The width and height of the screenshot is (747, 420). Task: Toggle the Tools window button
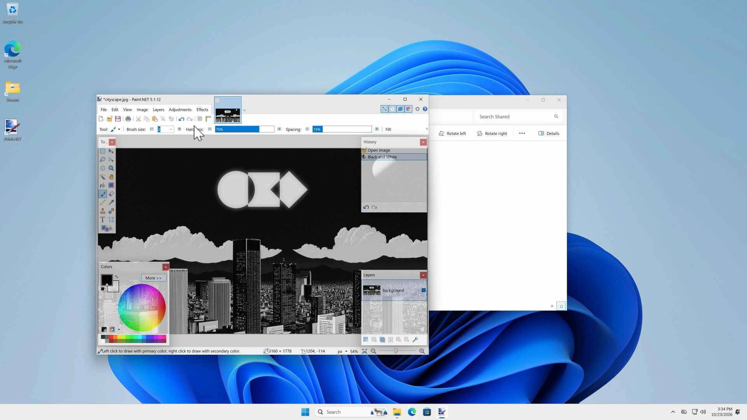pyautogui.click(x=384, y=109)
